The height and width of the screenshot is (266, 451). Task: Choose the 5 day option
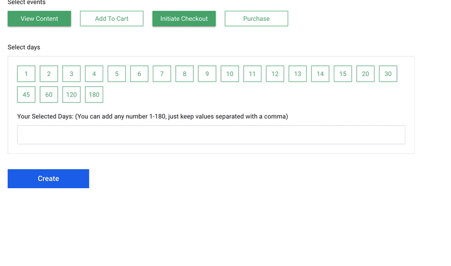pos(117,74)
